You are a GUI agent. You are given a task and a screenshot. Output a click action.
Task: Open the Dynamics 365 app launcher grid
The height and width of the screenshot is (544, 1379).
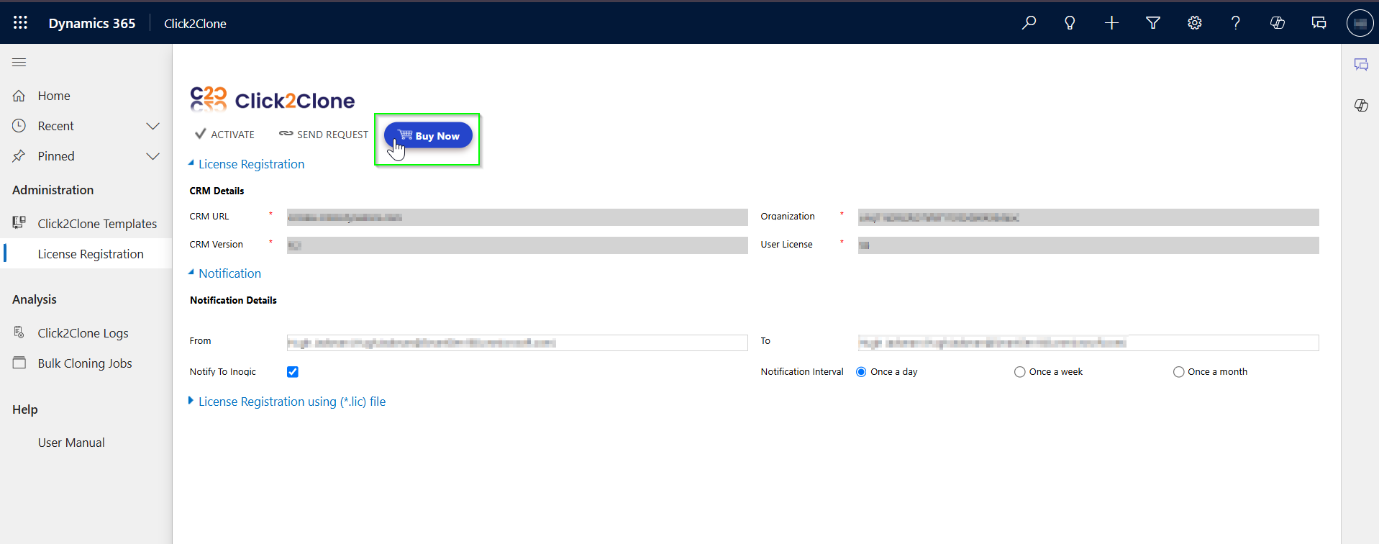20,23
